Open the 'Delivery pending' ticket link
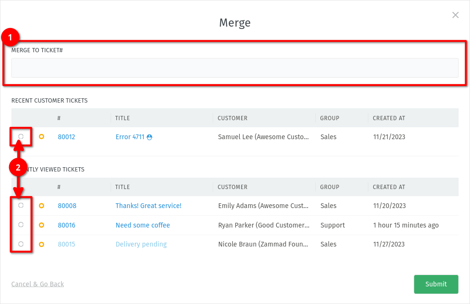This screenshot has width=470, height=304. coord(141,244)
